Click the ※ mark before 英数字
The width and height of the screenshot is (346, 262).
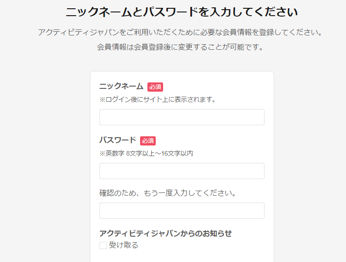coord(102,153)
